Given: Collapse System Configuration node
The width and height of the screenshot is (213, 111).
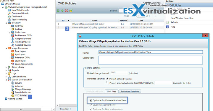Looking at the screenshot, I should point(6,80).
